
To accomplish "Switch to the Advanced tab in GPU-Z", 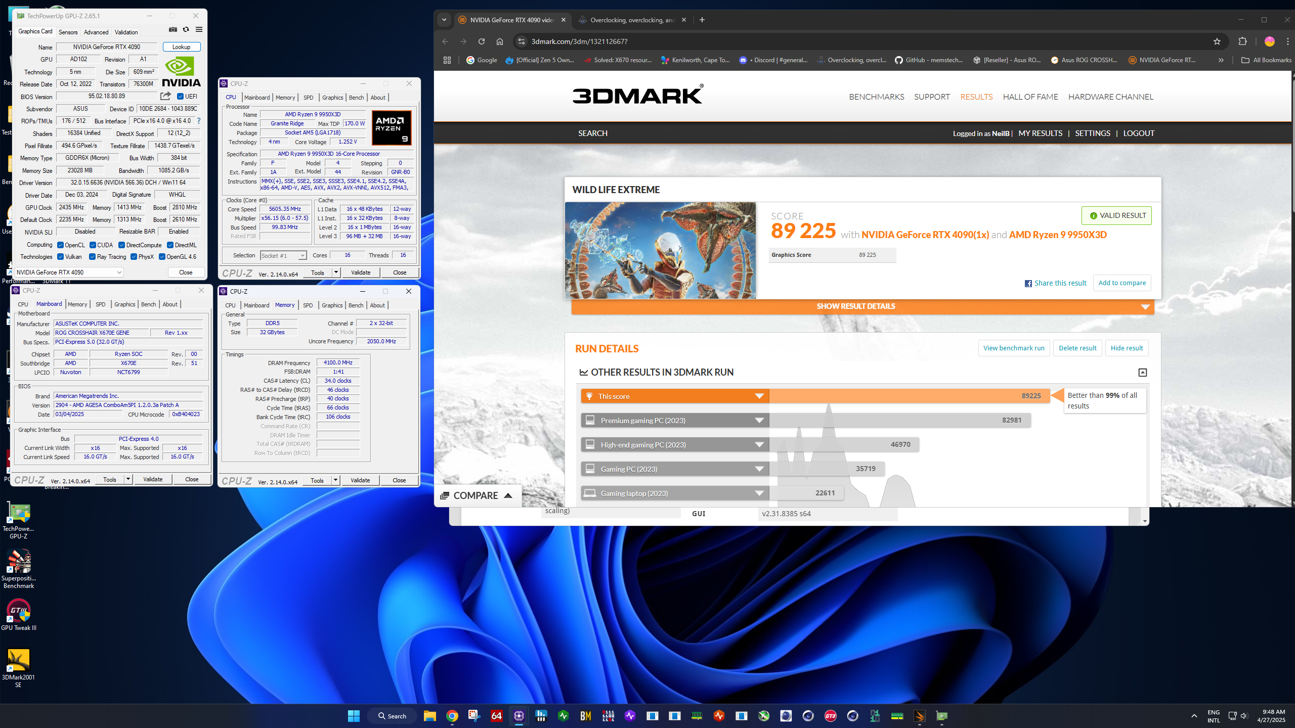I will coord(96,32).
